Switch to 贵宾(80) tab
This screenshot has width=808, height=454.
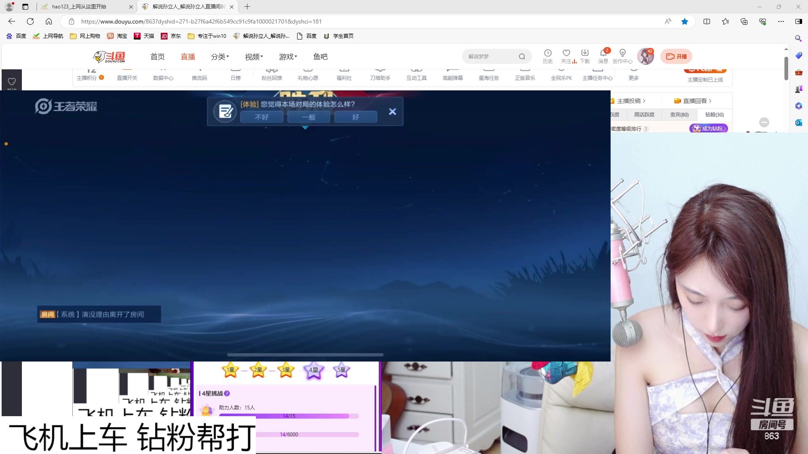point(679,114)
